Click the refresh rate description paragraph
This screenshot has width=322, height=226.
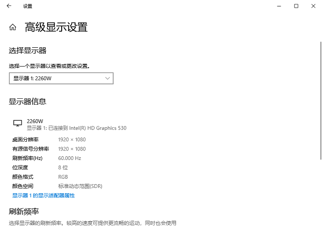pos(93,223)
